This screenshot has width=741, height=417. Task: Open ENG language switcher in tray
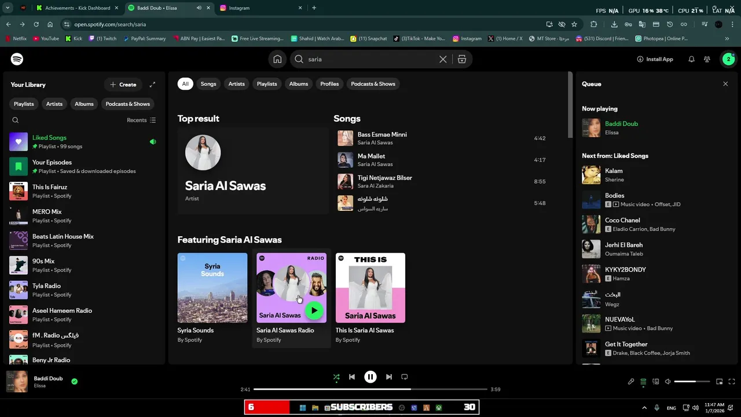672,408
